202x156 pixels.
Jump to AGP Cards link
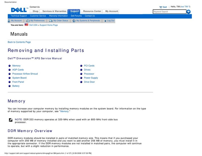(18, 70)
